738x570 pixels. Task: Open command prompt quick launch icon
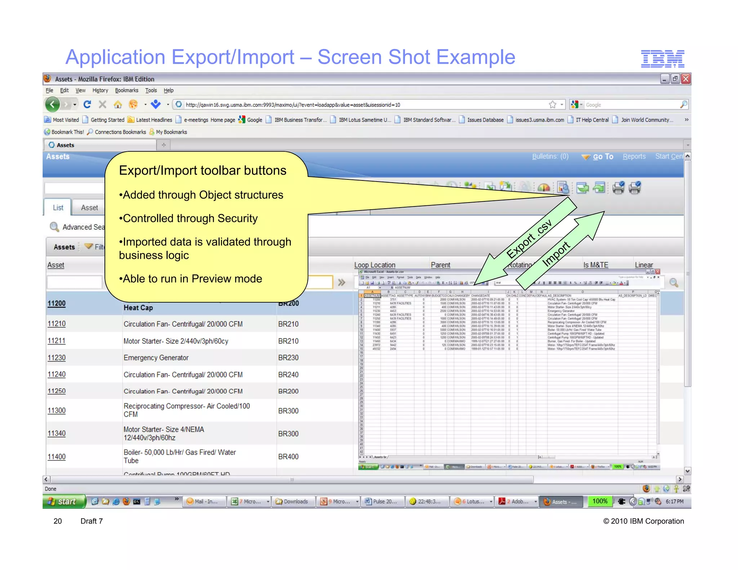137,501
